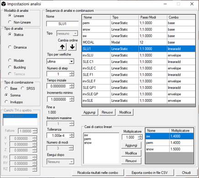This screenshot has width=199, height=178.
Task: Select the SLE F1 analysis row
Action: click(x=139, y=75)
